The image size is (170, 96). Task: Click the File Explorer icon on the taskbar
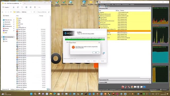[x=51, y=94]
